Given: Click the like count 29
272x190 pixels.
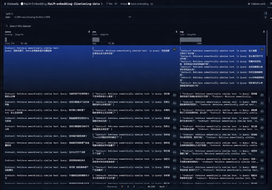Looking at the screenshot, I should coord(116,4).
